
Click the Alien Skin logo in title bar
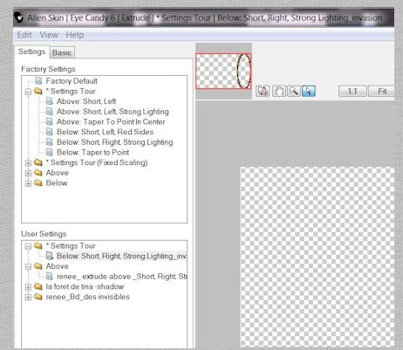coord(19,17)
